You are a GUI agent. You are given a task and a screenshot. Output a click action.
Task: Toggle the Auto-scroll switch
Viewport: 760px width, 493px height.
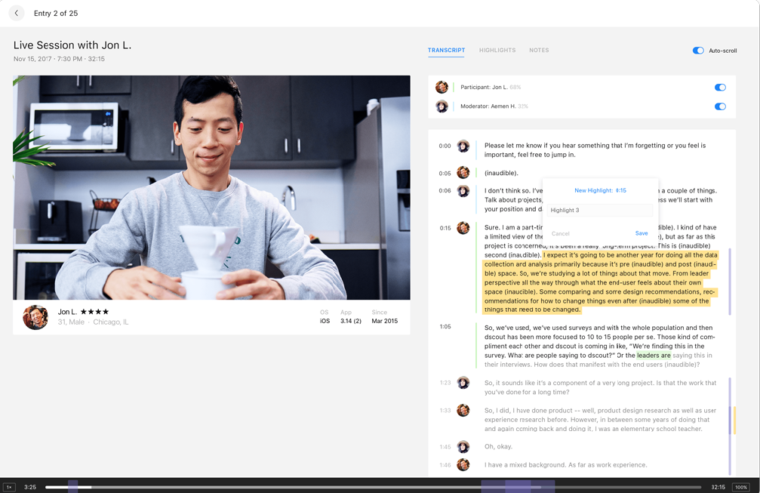[698, 51]
